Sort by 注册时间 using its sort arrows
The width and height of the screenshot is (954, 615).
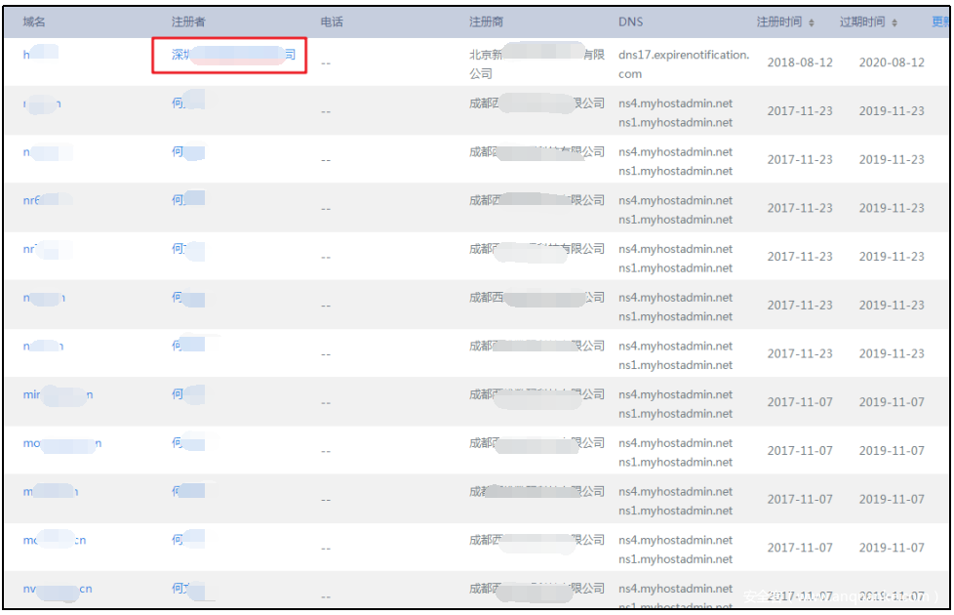tap(811, 22)
